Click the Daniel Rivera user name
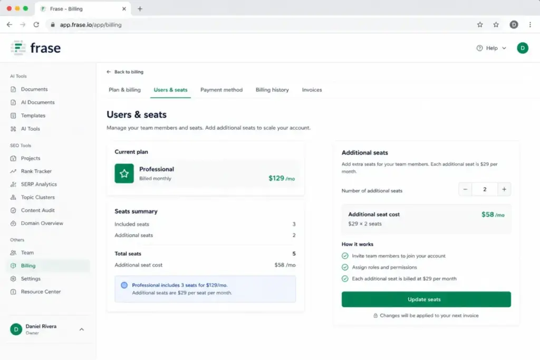 41,326
